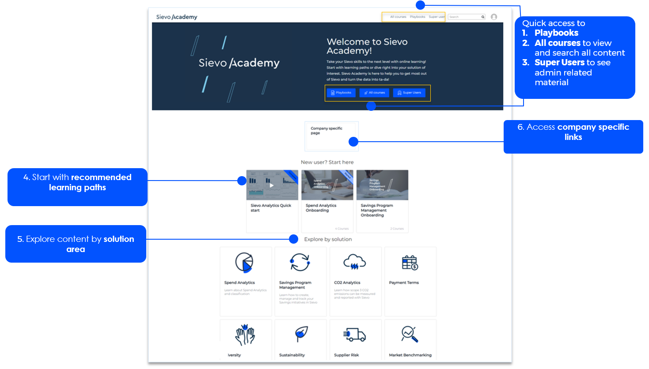Click the blue Playbooks button in banner
Image resolution: width=649 pixels, height=369 pixels.
click(341, 93)
